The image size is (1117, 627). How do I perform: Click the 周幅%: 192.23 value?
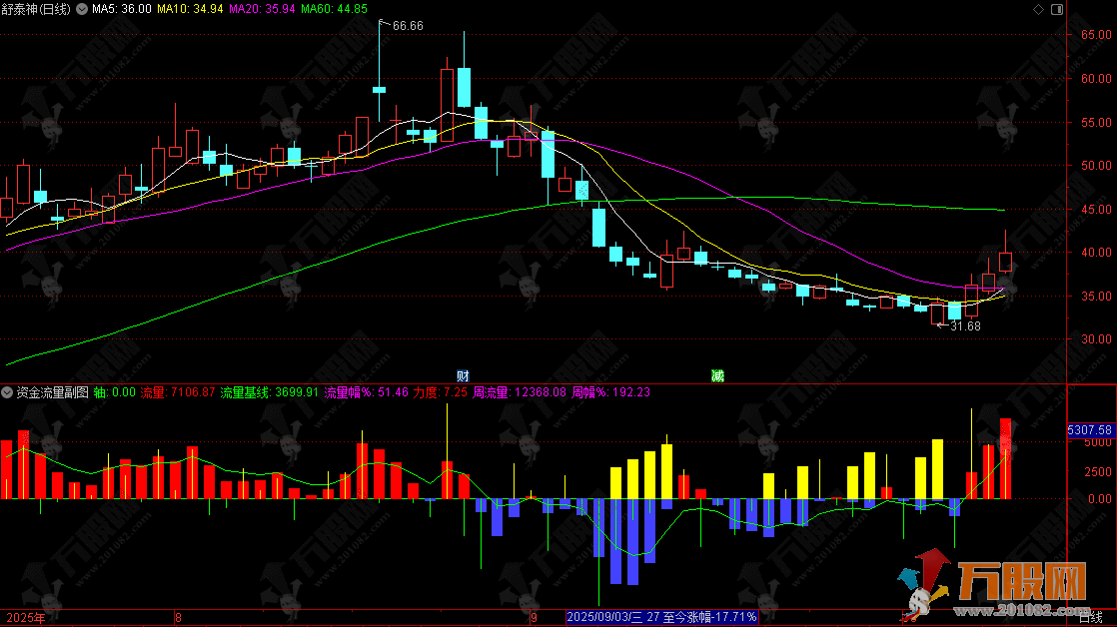[611, 392]
